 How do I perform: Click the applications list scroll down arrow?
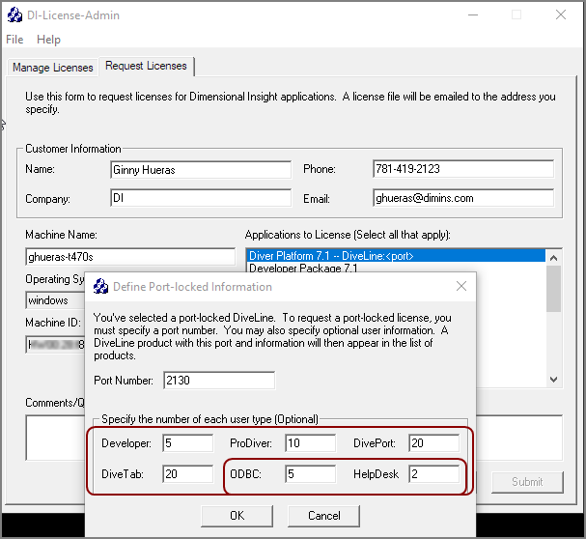pyautogui.click(x=553, y=380)
